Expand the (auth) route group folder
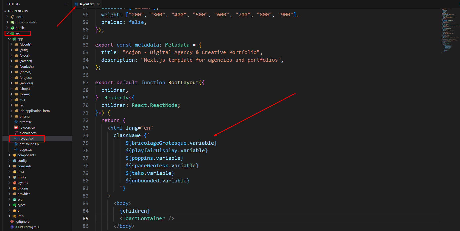 [24, 50]
